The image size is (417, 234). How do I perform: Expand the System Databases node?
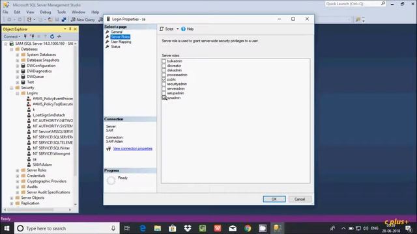pyautogui.click(x=18, y=55)
